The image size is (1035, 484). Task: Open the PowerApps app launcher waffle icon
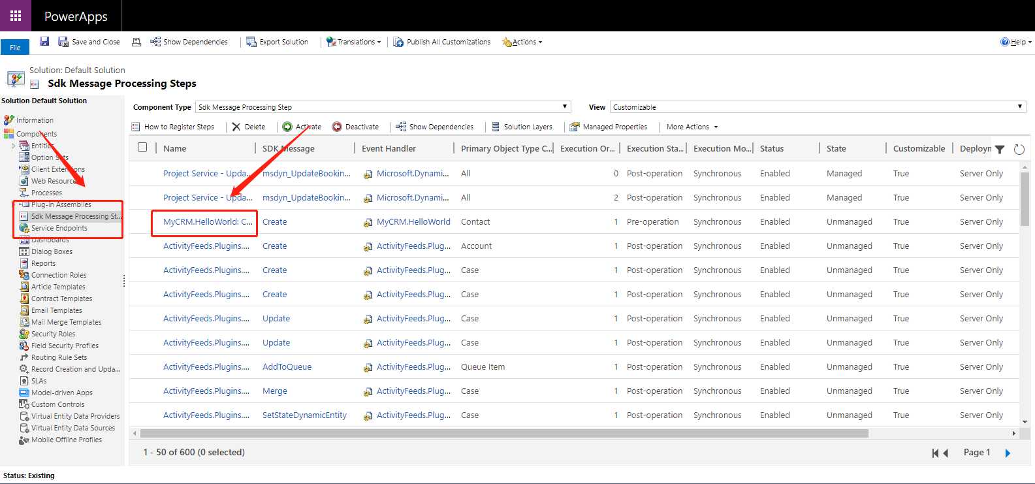16,16
